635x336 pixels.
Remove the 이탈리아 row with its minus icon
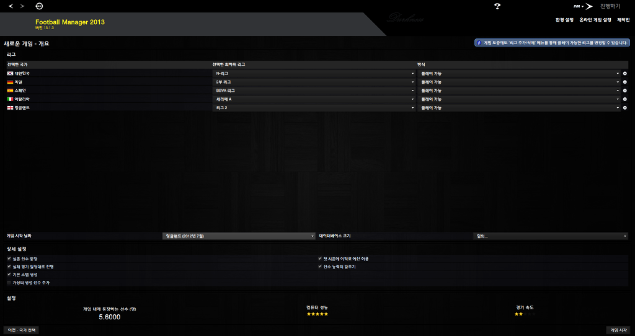point(625,99)
